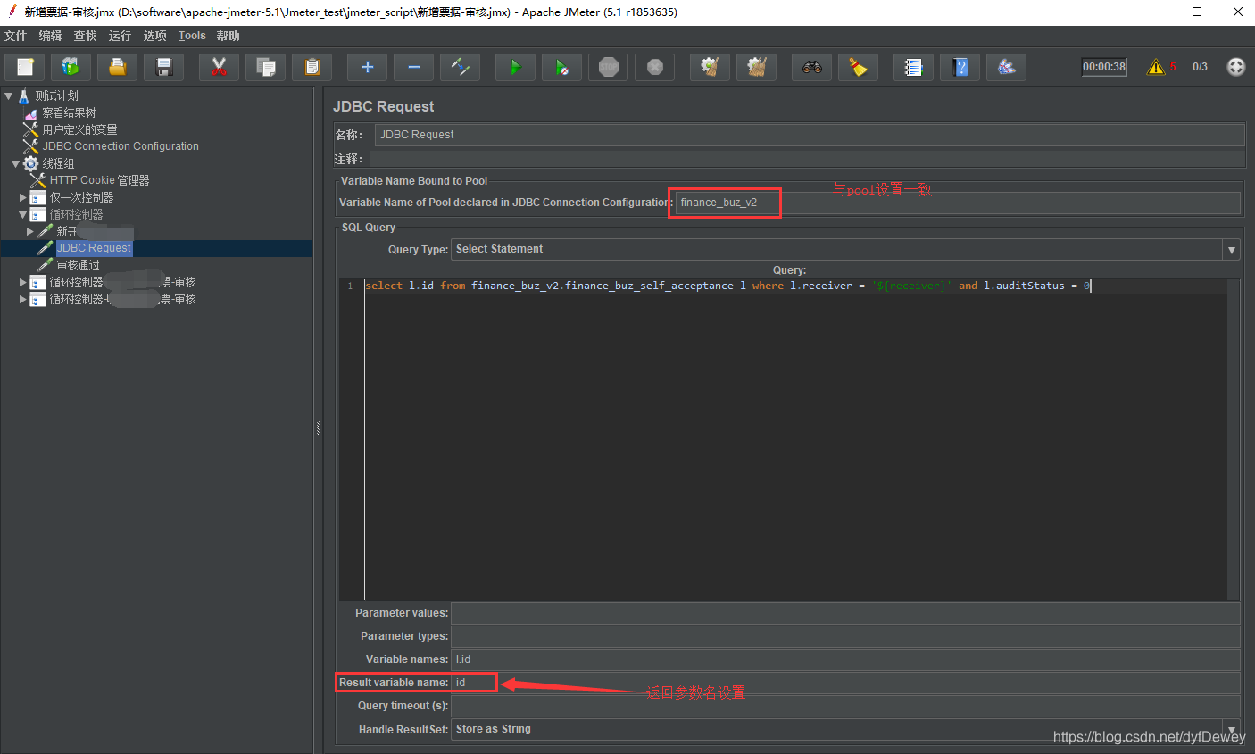Screen dimensions: 1255x754
Task: Click the Copy icon
Action: 265,67
